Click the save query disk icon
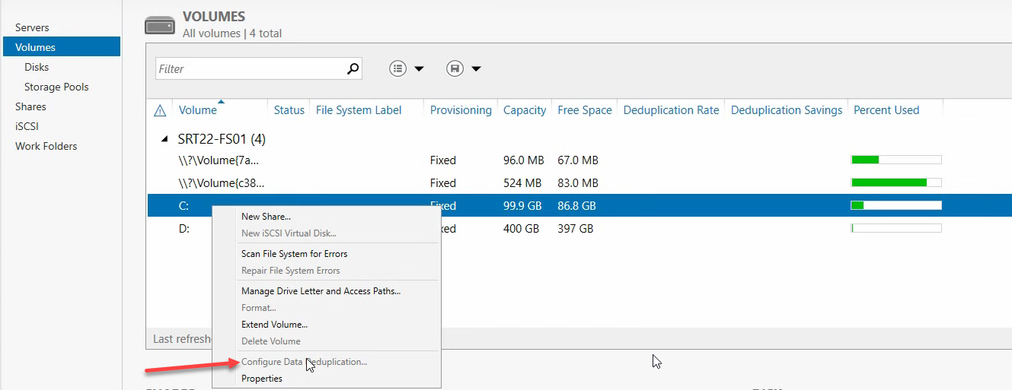 click(455, 68)
